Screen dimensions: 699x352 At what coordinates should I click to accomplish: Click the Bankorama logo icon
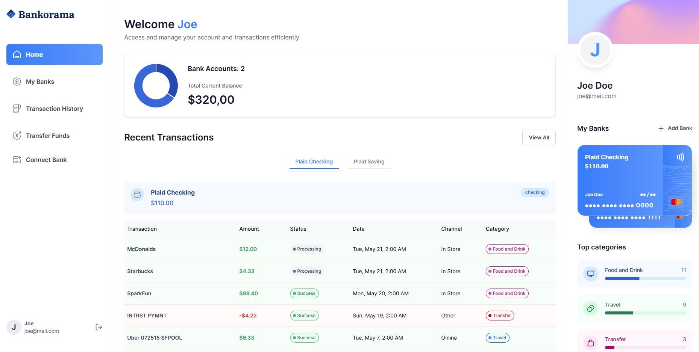pos(11,14)
